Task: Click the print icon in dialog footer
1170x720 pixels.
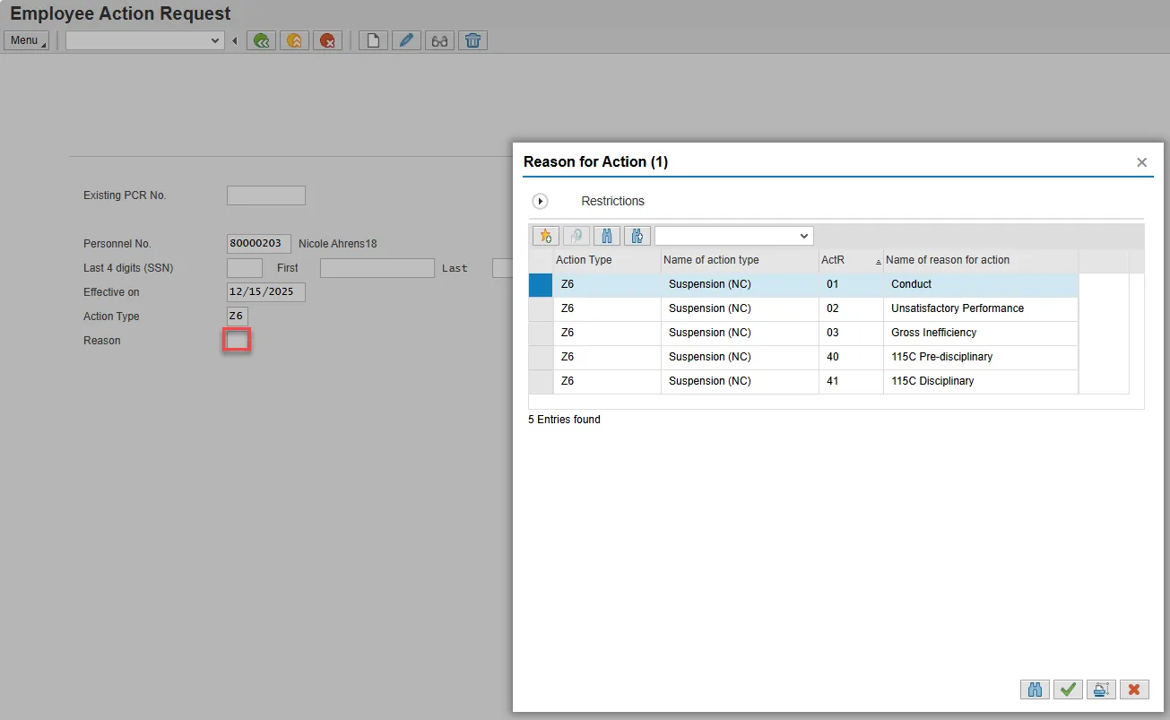Action: 1100,690
